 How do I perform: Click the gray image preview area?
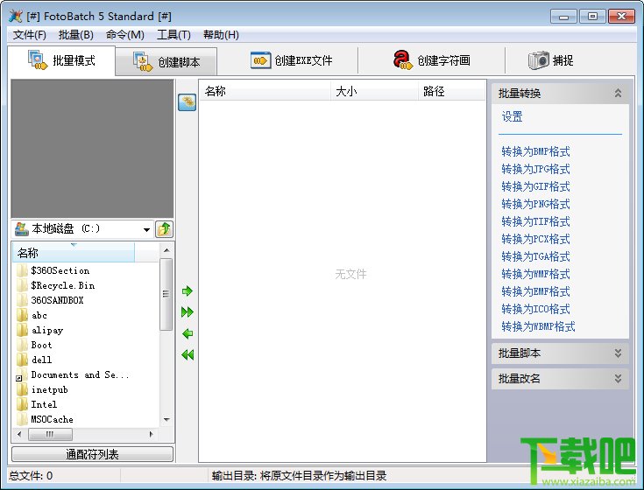pyautogui.click(x=92, y=149)
